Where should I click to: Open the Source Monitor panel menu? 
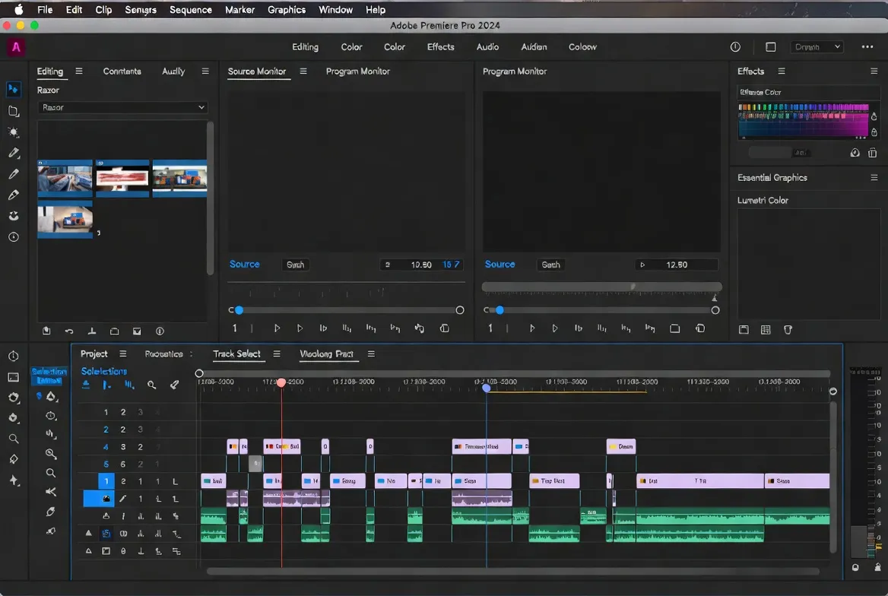pyautogui.click(x=303, y=71)
